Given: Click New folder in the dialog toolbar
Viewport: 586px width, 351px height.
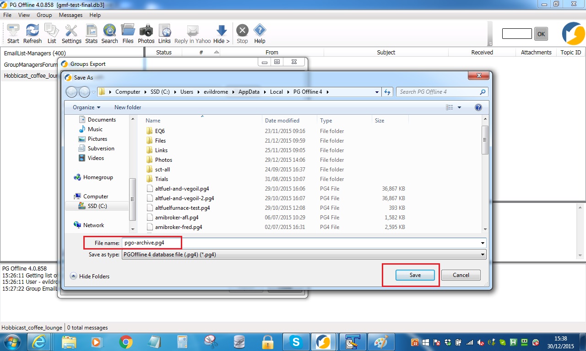Looking at the screenshot, I should pyautogui.click(x=128, y=107).
